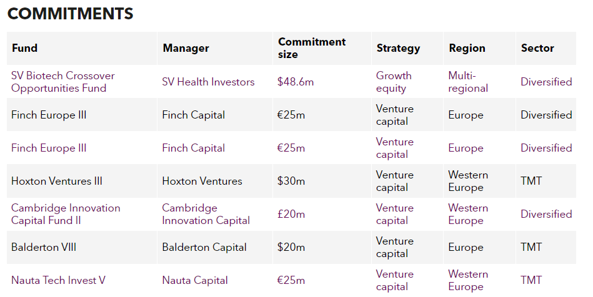Click the Strategy column header

click(398, 49)
